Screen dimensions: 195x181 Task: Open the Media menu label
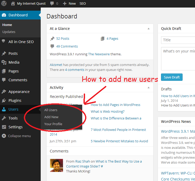tap(14, 62)
